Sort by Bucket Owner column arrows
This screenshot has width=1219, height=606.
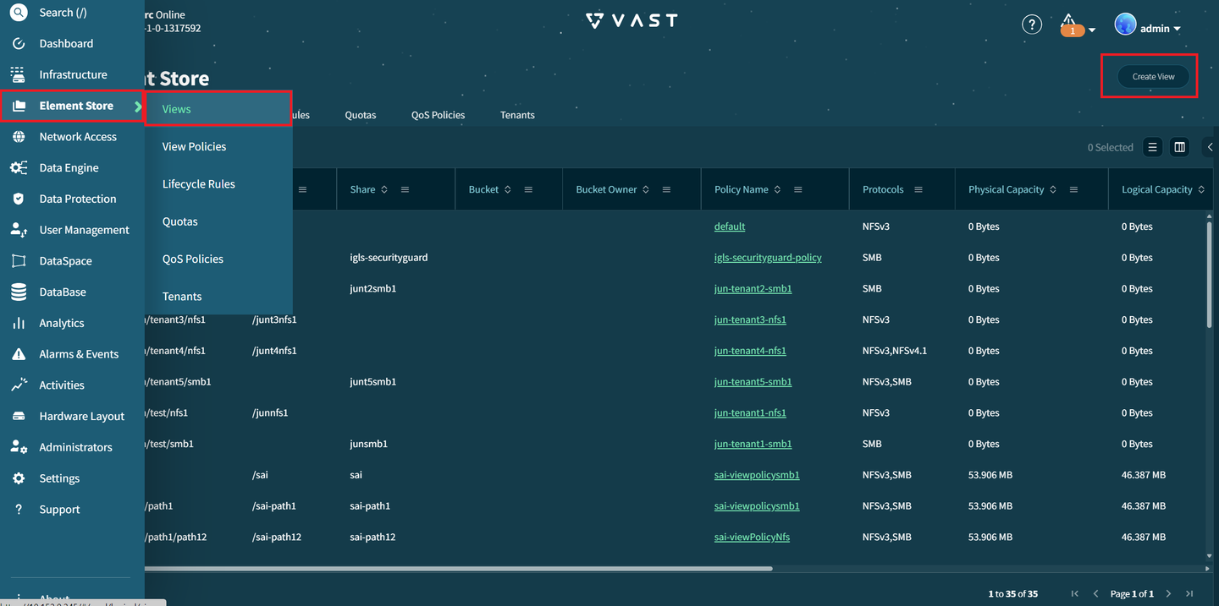(646, 189)
